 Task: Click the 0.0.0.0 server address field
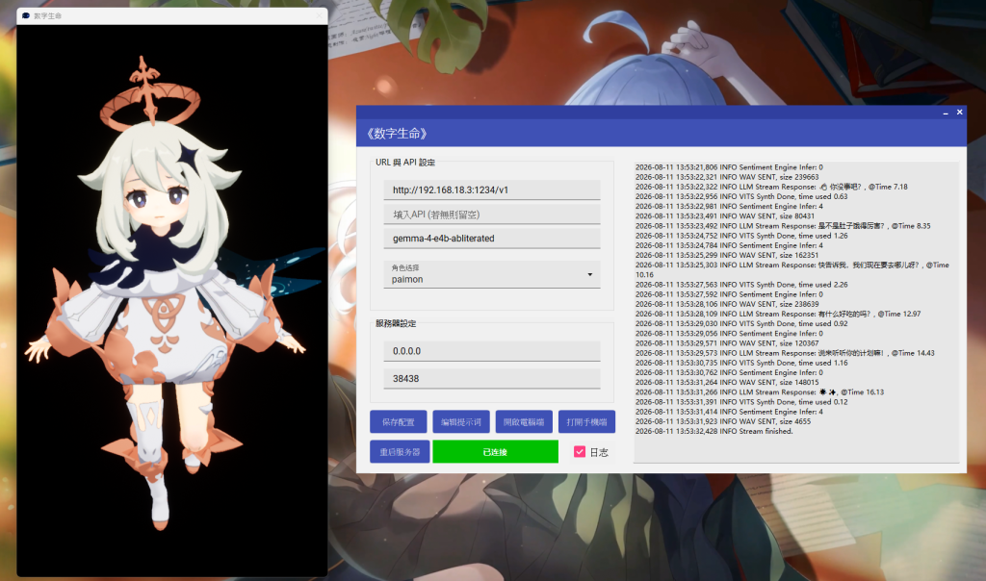pyautogui.click(x=492, y=351)
